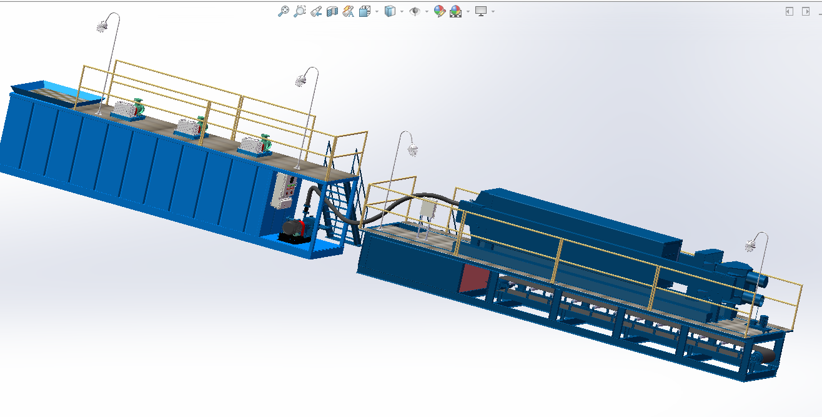Click the Display Style shaded cube icon
The image size is (822, 417).
[390, 11]
